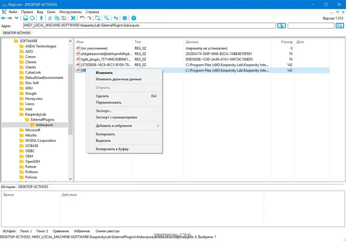Click the Delete X toolbar icon
This screenshot has height=241, width=346.
point(73,18)
